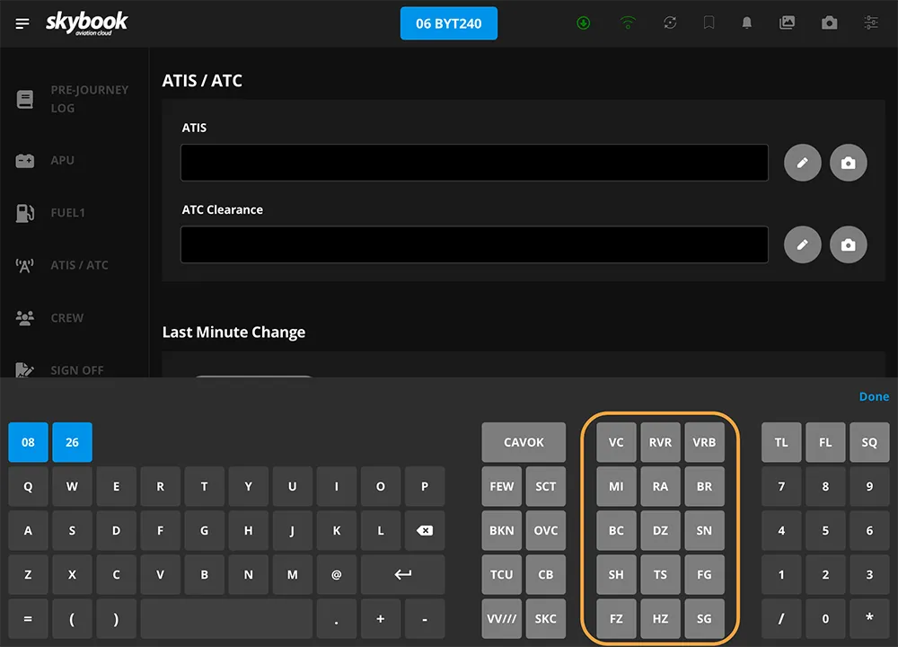This screenshot has width=898, height=647.
Task: Click the settings sliders icon
Action: 871,23
